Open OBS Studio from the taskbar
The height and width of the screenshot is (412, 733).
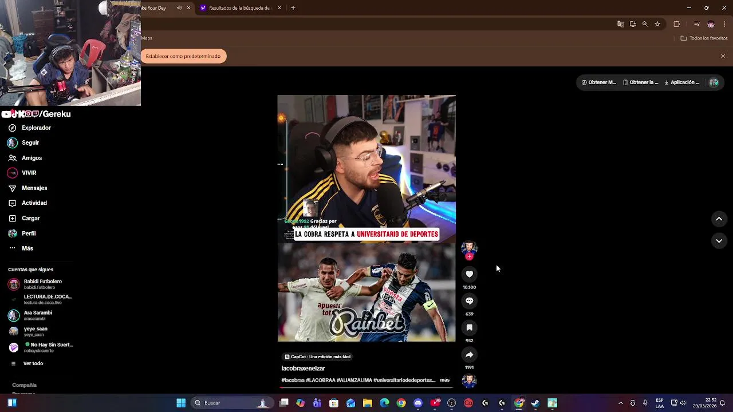pyautogui.click(x=452, y=403)
